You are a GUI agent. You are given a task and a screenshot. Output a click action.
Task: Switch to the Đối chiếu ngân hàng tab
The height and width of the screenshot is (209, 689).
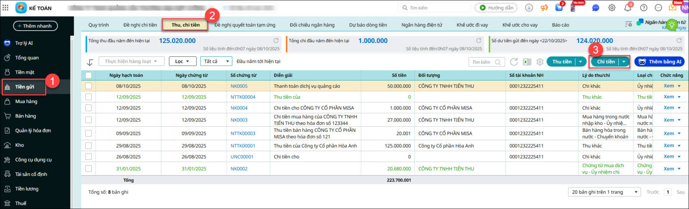coord(312,25)
